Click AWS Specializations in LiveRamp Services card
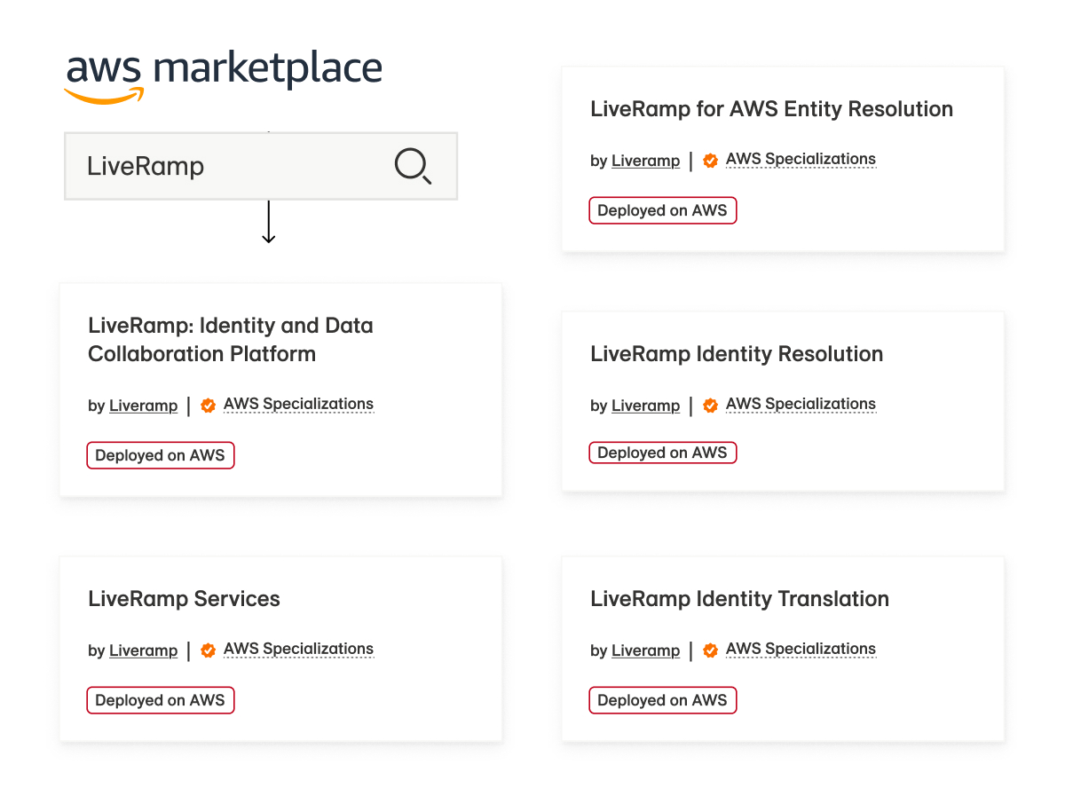The width and height of the screenshot is (1065, 788). 298,650
